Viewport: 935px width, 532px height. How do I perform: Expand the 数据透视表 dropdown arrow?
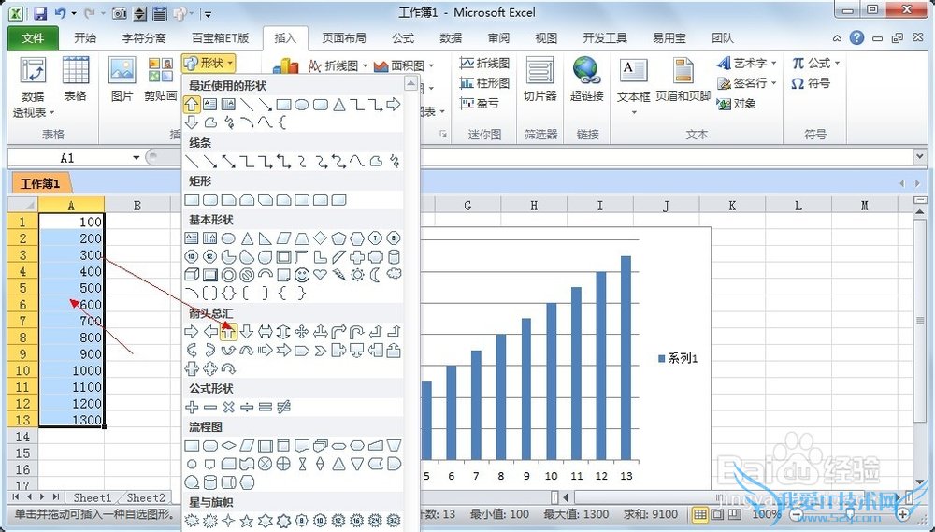pos(51,113)
